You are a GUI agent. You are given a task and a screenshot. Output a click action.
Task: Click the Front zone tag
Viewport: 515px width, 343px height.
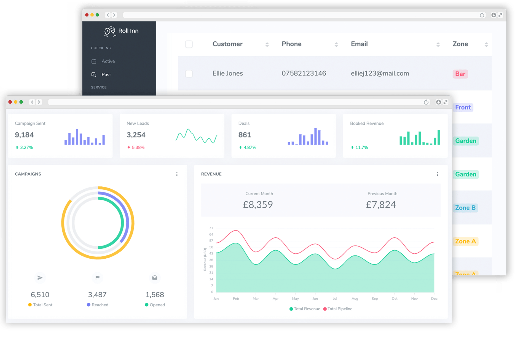point(463,107)
